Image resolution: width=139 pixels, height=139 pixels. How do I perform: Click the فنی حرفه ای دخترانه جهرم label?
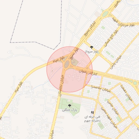[x=92, y=119]
